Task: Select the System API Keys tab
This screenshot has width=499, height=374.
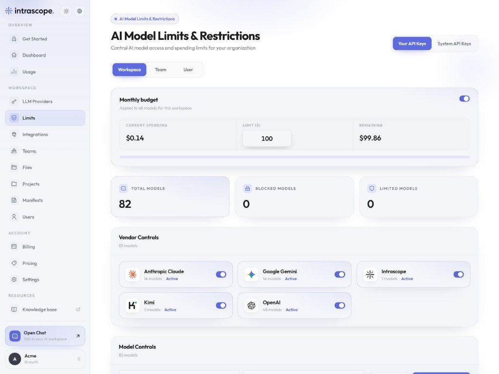Action: click(x=454, y=43)
